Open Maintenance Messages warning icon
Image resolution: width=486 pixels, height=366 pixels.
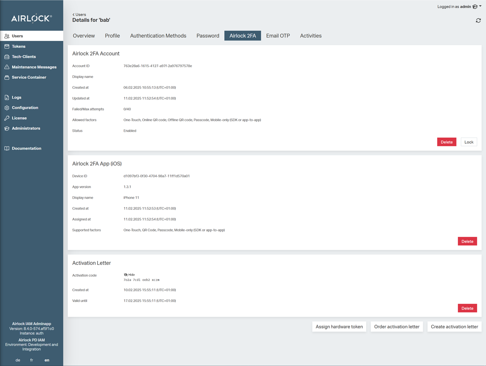point(7,67)
